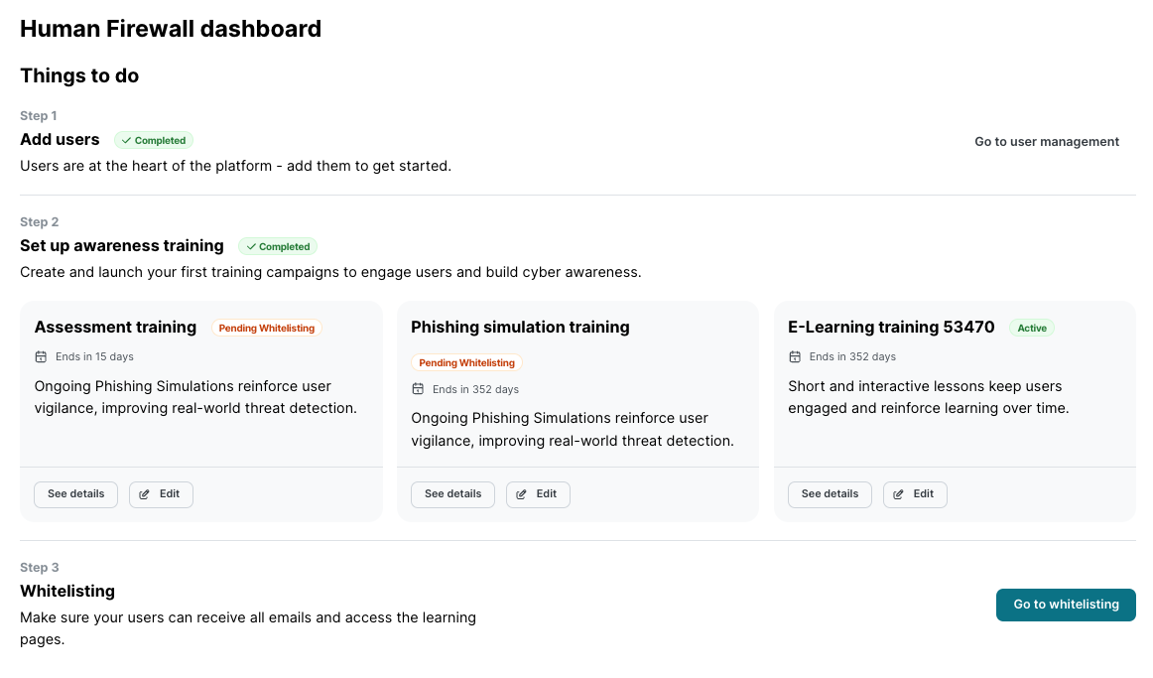The width and height of the screenshot is (1153, 678).
Task: Select the E-Learning training 53470 title
Action: [890, 328]
